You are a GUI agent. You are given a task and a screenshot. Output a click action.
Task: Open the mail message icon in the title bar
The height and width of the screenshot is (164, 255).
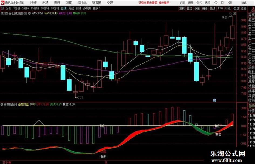(230, 3)
